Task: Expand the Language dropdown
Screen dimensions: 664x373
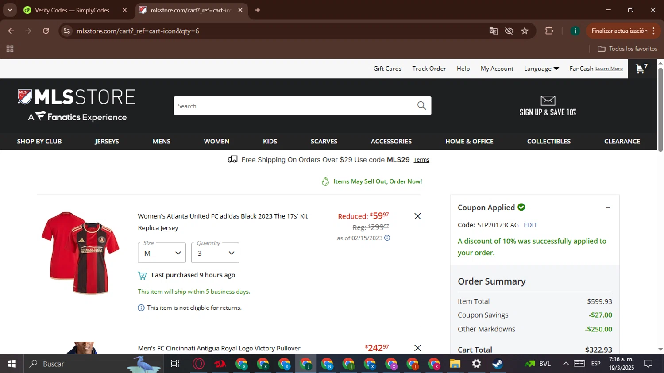Action: [541, 69]
